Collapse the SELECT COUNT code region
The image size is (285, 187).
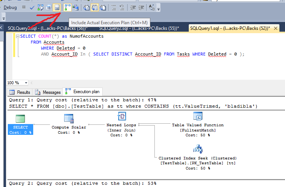click(18, 36)
